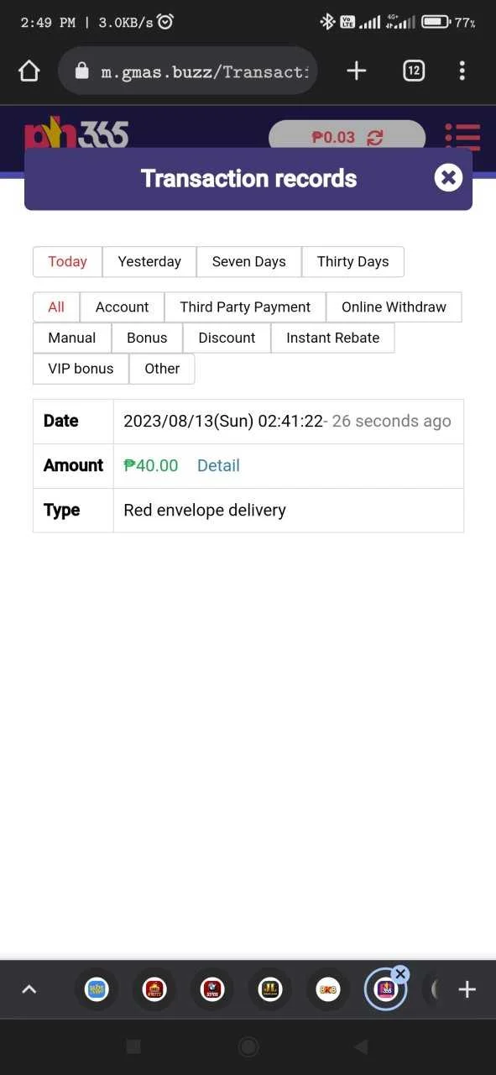Viewport: 496px width, 1075px height.
Task: Tap the browser home icon
Action: coord(29,71)
